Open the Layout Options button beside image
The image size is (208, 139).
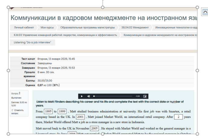coord(204,12)
